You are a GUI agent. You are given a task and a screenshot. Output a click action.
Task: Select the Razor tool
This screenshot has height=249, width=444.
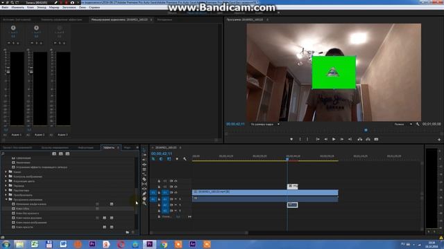[x=144, y=174]
